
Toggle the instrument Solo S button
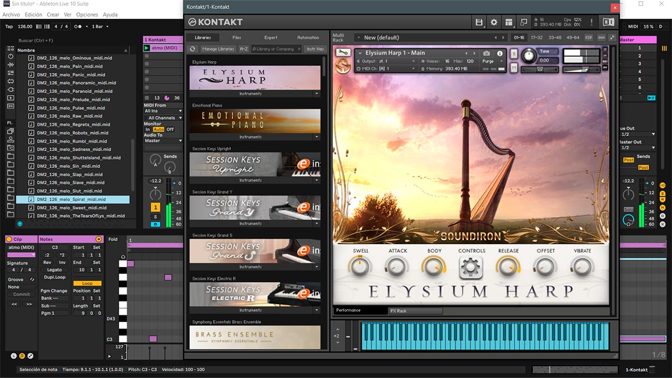tap(514, 53)
